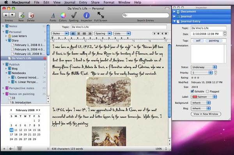Open the Format menu

point(109,2)
